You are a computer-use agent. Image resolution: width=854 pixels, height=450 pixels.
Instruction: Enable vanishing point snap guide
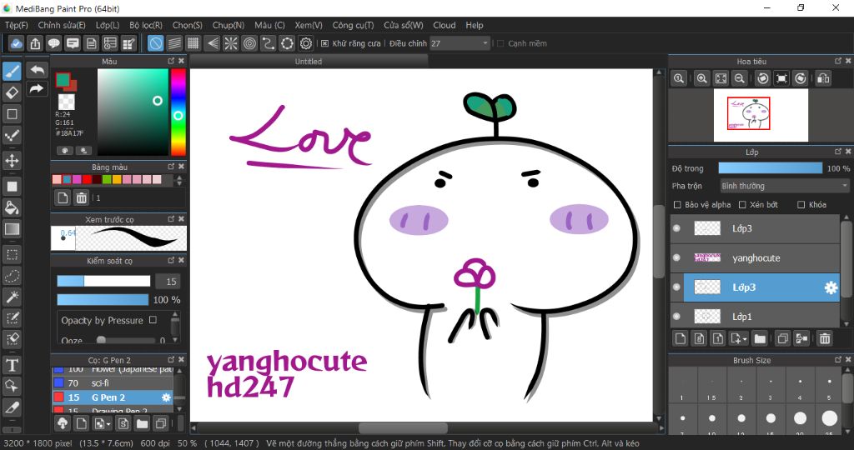tap(212, 43)
